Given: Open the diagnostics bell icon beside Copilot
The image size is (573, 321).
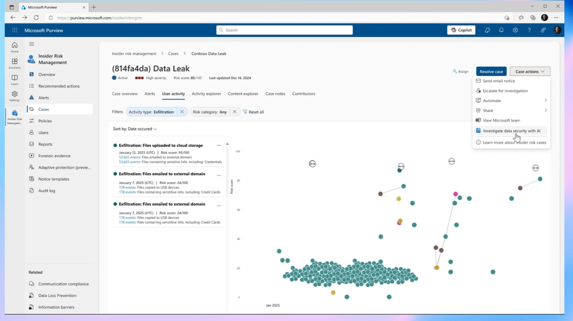Looking at the screenshot, I should click(x=488, y=30).
